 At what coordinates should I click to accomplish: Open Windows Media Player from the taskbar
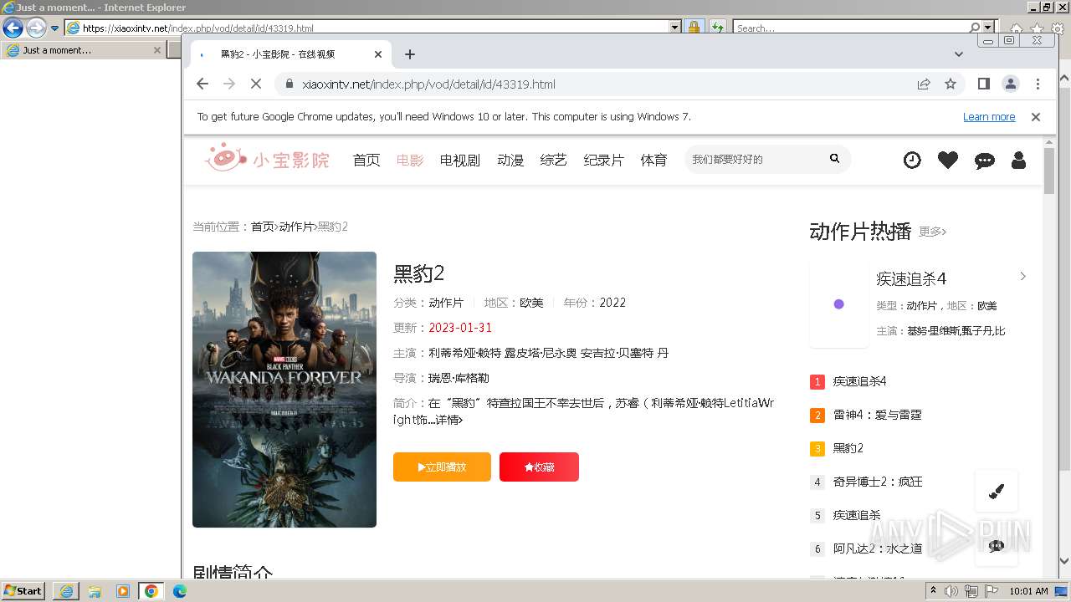(123, 591)
